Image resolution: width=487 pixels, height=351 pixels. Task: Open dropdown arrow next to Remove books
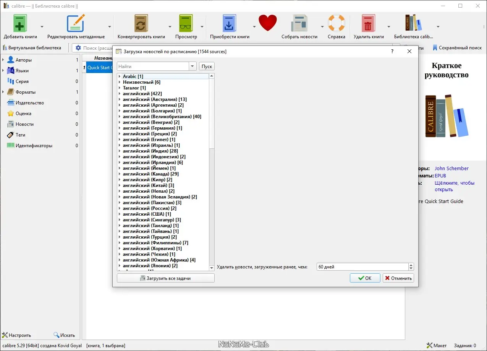coord(389,27)
